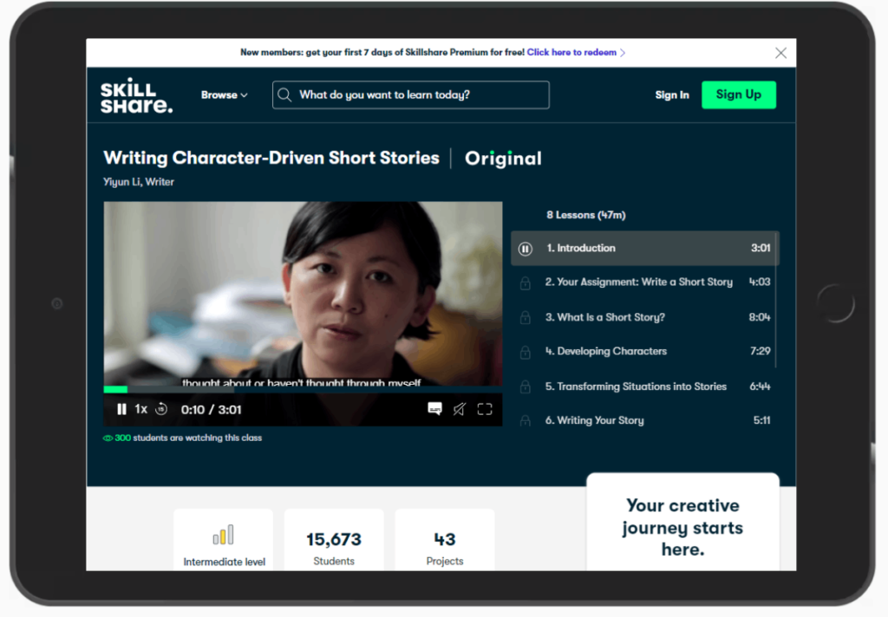Expand the 'Click here to redeem' arrow
Image resolution: width=888 pixels, height=617 pixels.
click(x=623, y=53)
